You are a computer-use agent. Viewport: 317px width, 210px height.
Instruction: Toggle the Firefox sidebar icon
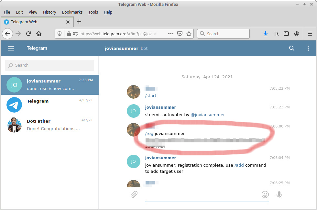[x=286, y=34]
